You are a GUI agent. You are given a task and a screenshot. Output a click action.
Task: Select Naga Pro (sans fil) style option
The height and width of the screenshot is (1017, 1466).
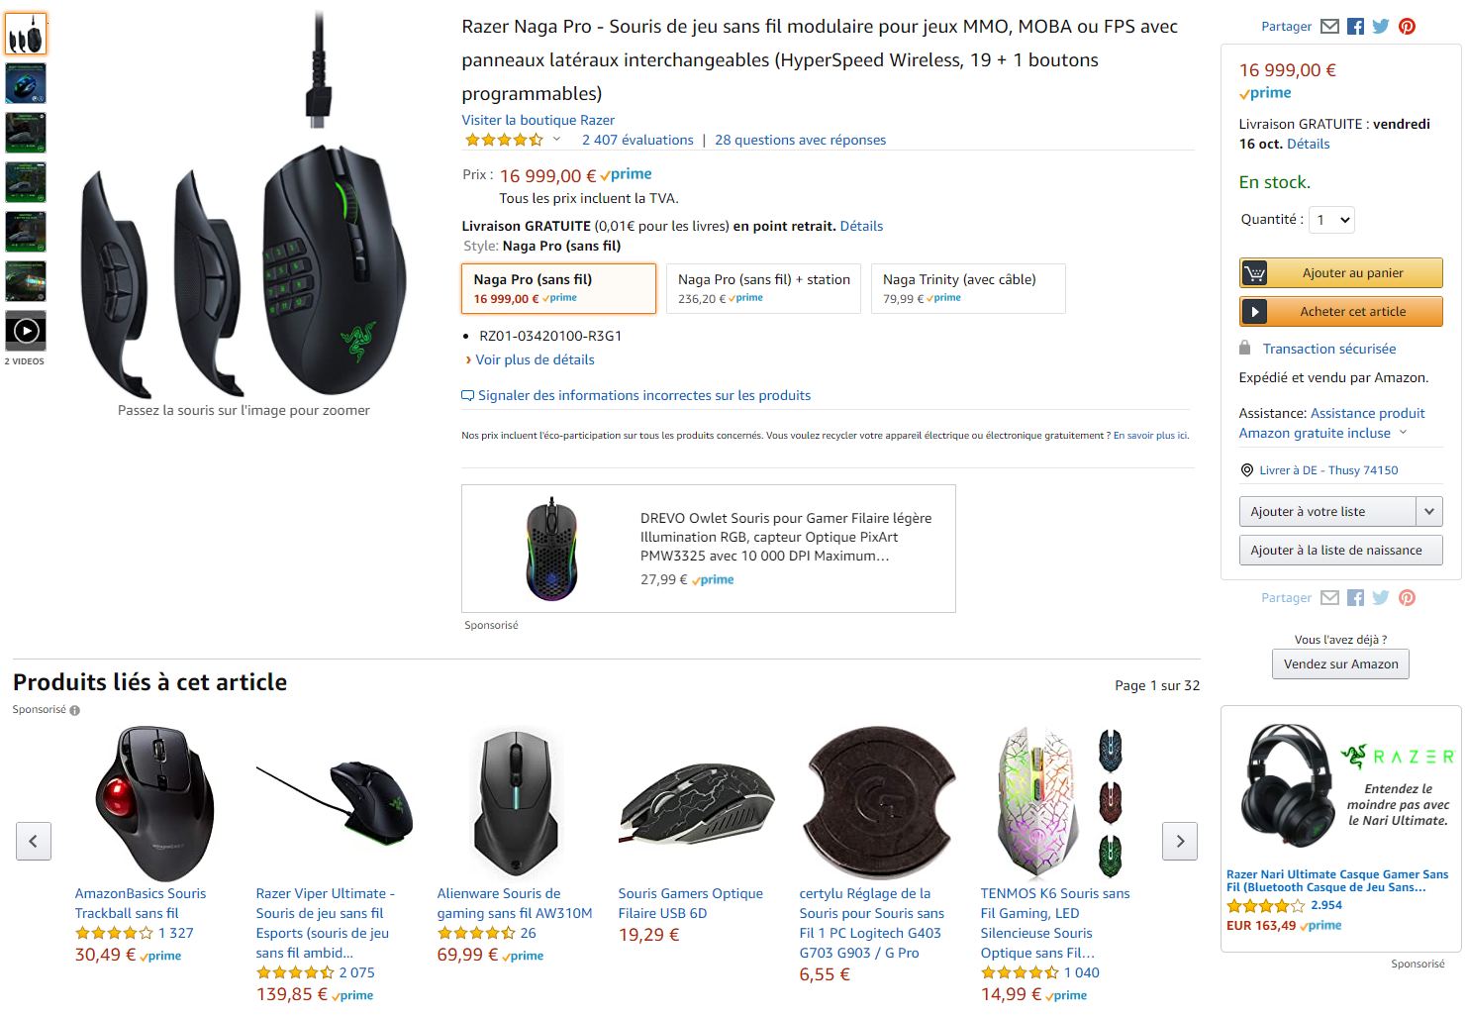[558, 288]
